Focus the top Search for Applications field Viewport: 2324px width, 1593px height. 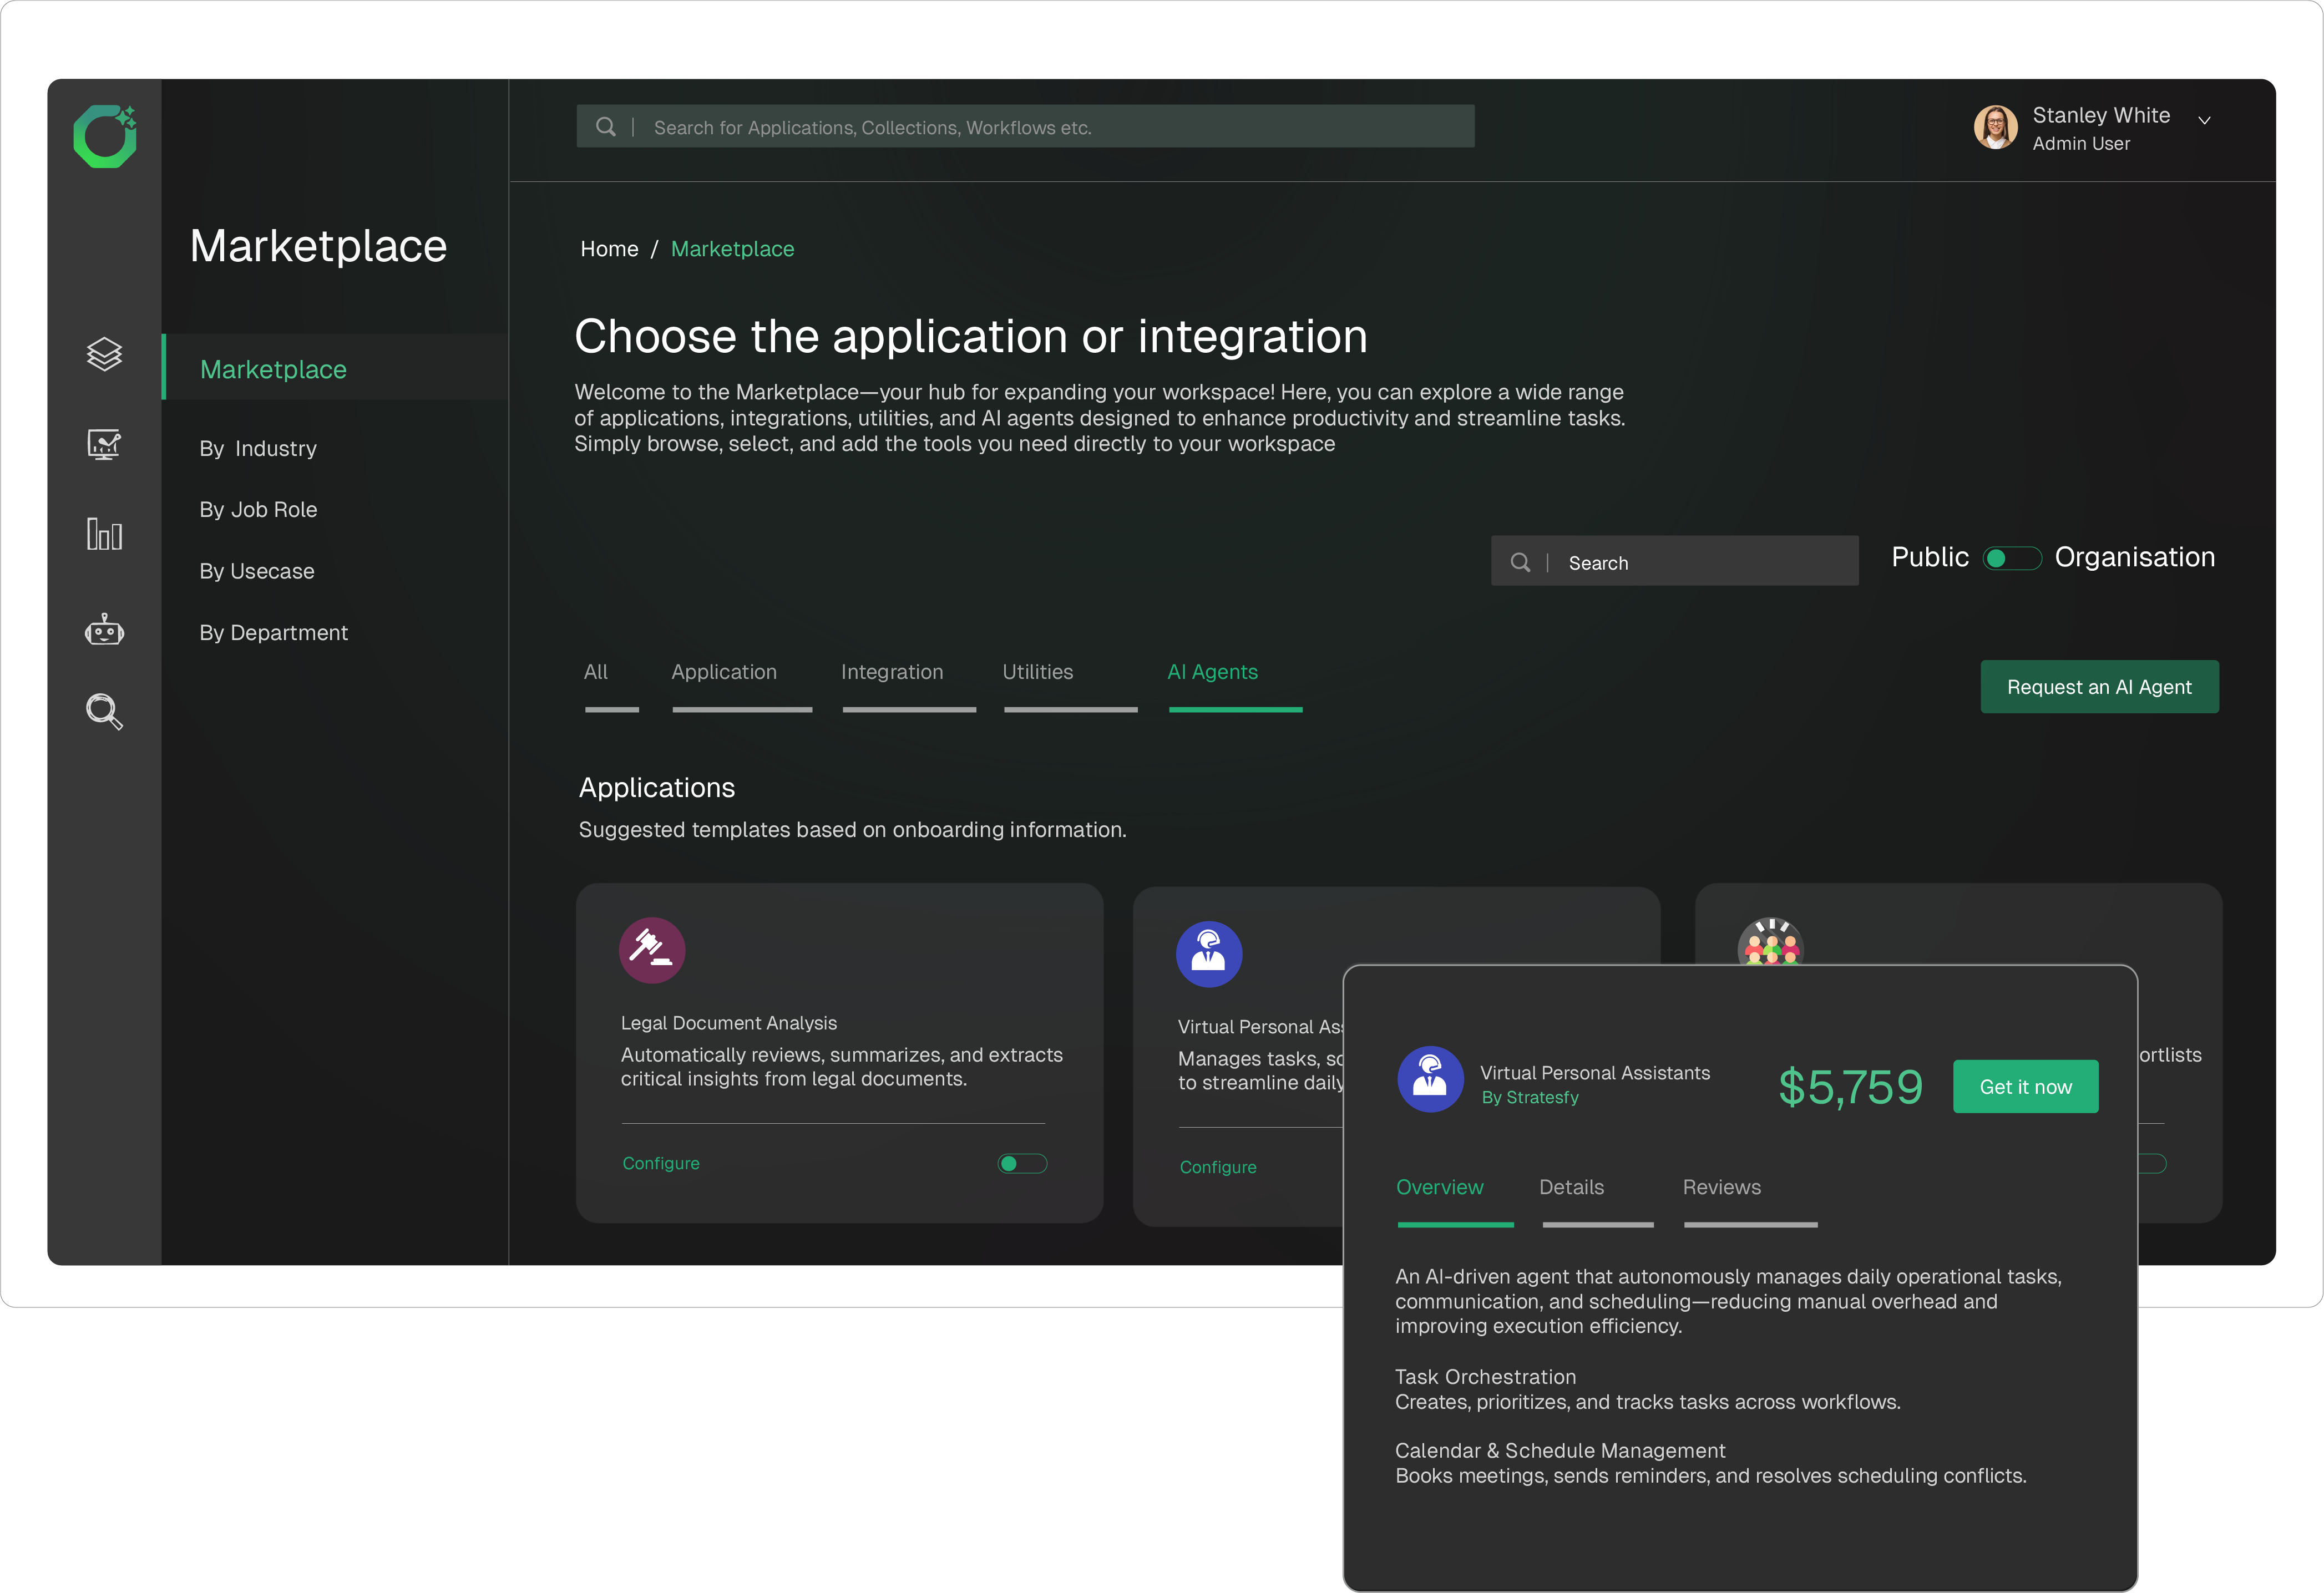1026,126
